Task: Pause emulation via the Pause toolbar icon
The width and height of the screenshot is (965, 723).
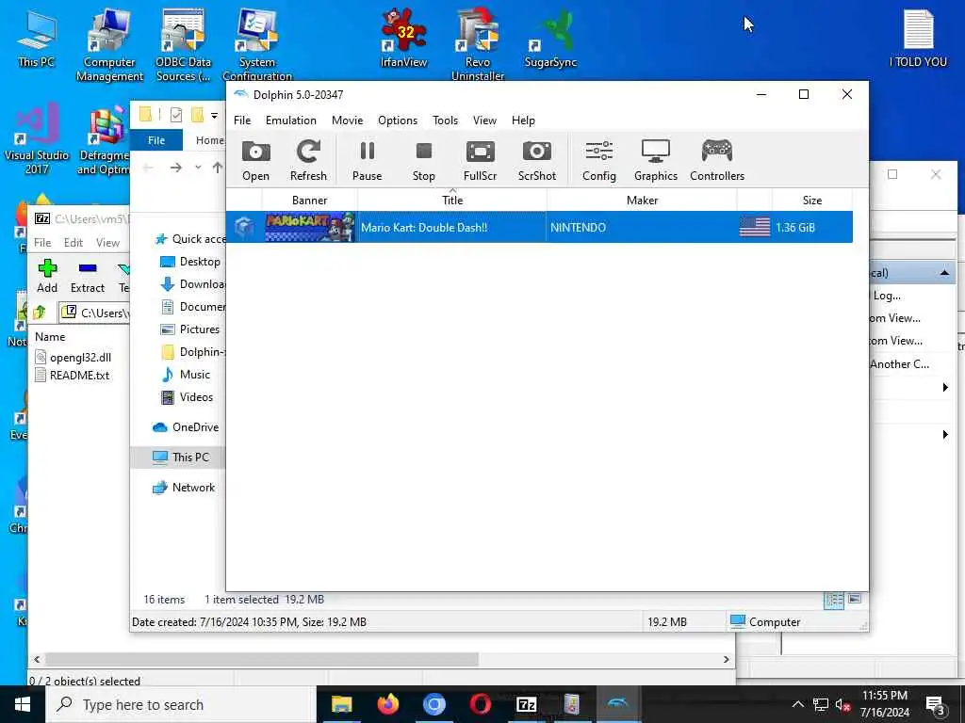Action: click(367, 160)
